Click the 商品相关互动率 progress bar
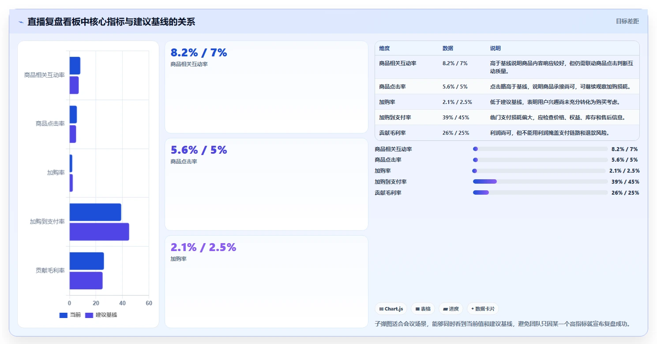 [541, 149]
